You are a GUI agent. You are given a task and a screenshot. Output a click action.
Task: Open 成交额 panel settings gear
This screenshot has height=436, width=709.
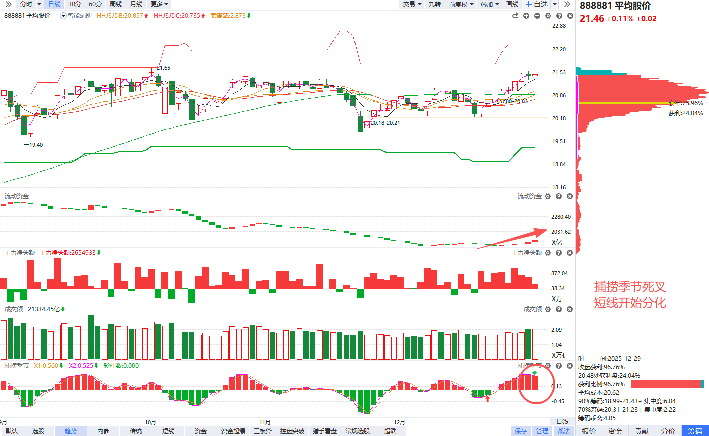[x=548, y=309]
